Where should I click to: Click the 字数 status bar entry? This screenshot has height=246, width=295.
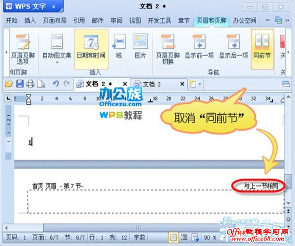point(139,238)
